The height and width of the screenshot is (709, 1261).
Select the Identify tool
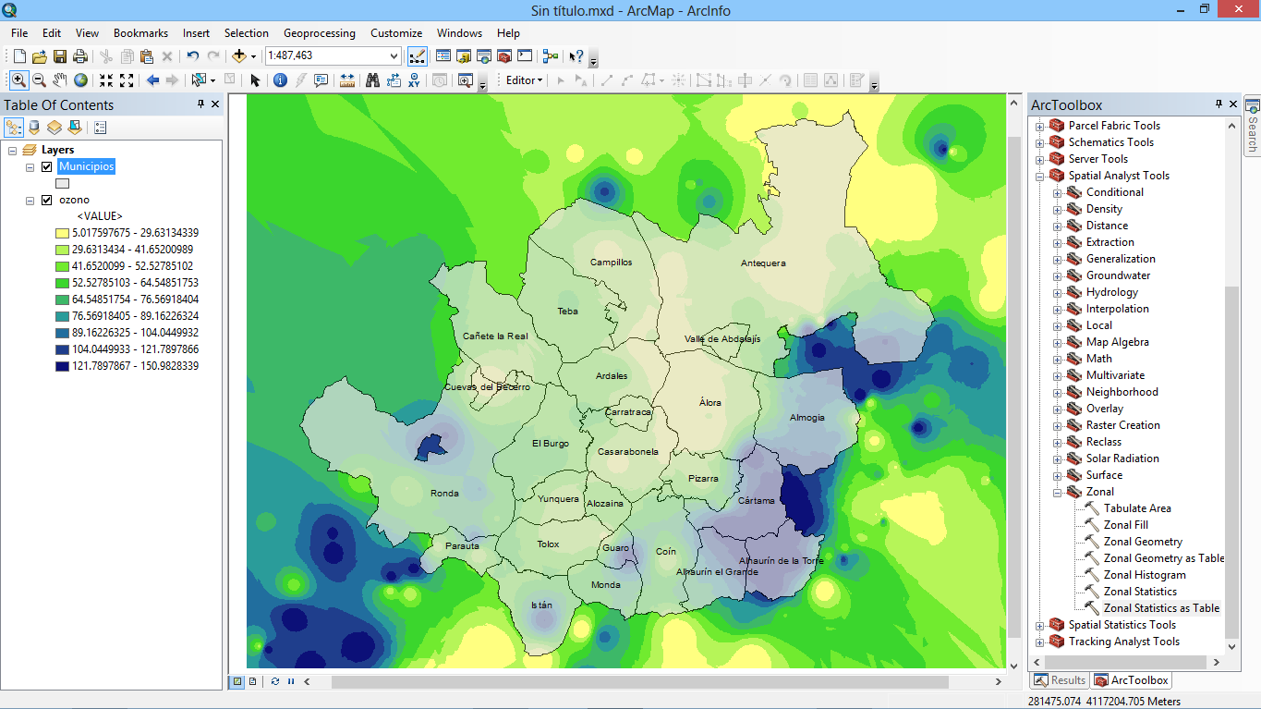(x=280, y=80)
